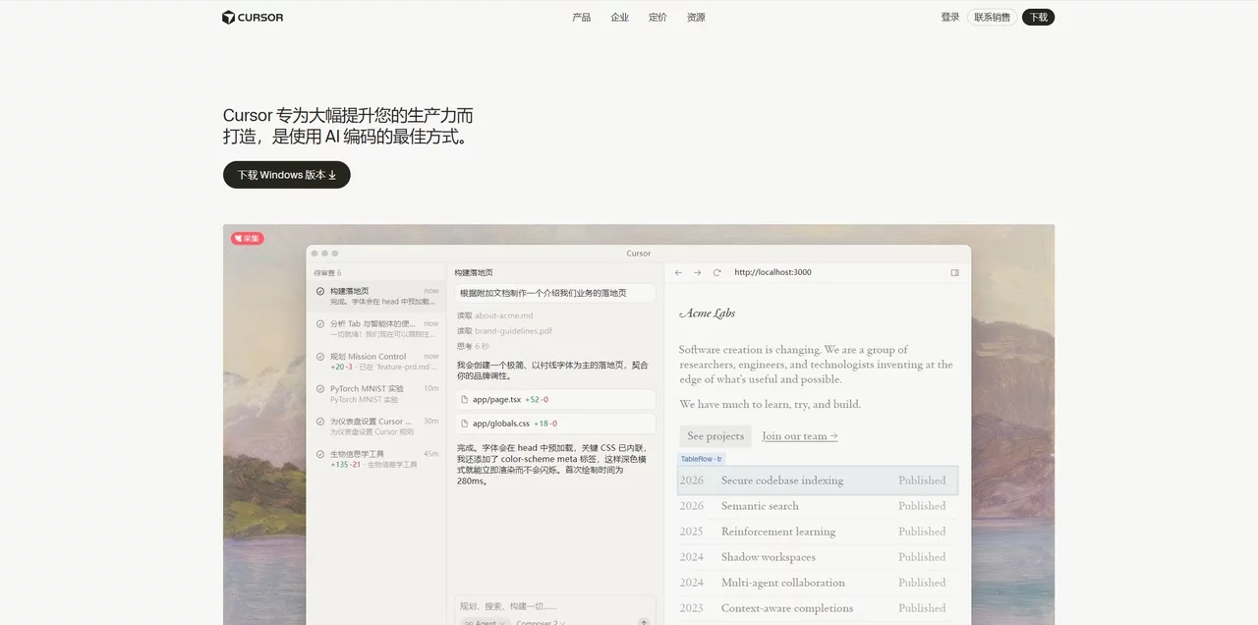Click the panel toggle icon beside the URL bar
The width and height of the screenshot is (1258, 625).
click(954, 272)
